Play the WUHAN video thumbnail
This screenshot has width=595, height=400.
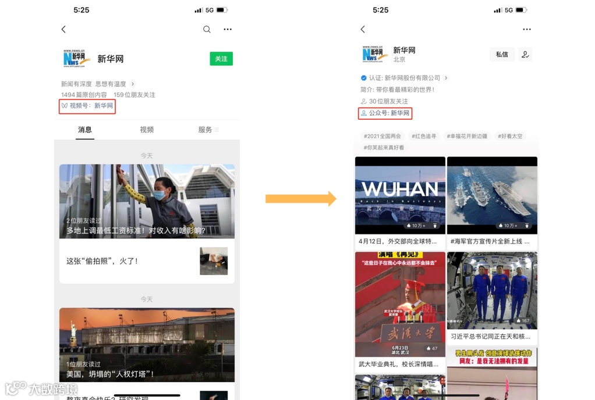pos(400,195)
